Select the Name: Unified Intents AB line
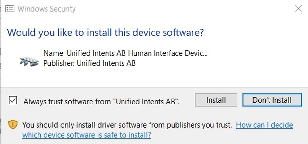The height and width of the screenshot is (144, 308). point(125,53)
